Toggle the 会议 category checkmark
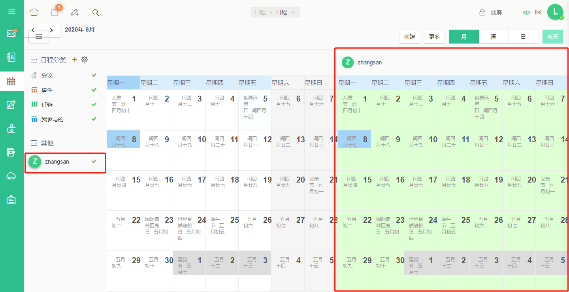The image size is (569, 292). click(94, 75)
